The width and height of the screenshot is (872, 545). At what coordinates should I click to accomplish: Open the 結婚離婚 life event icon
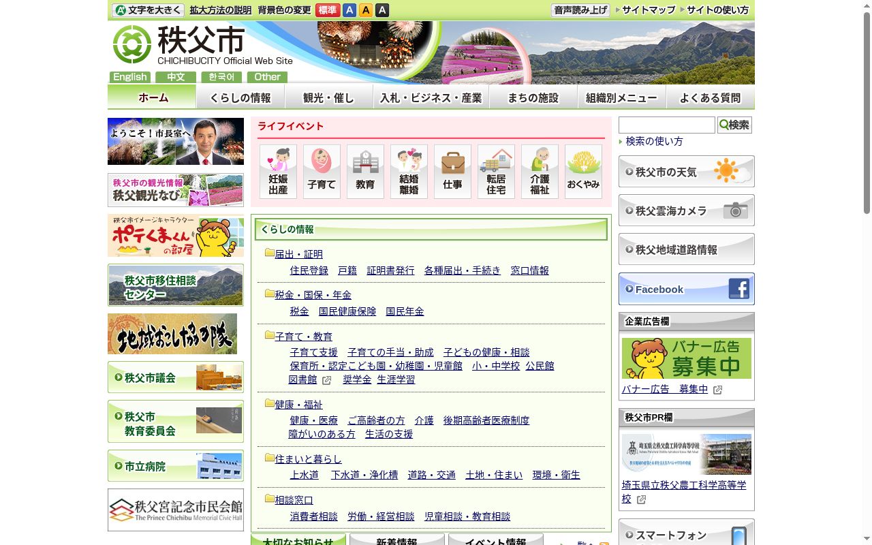point(409,172)
